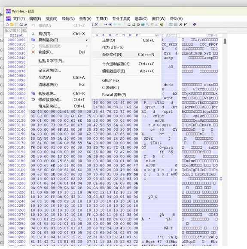
Task: Select 填充选块(L)... menu entry
Action: (x=59, y=106)
